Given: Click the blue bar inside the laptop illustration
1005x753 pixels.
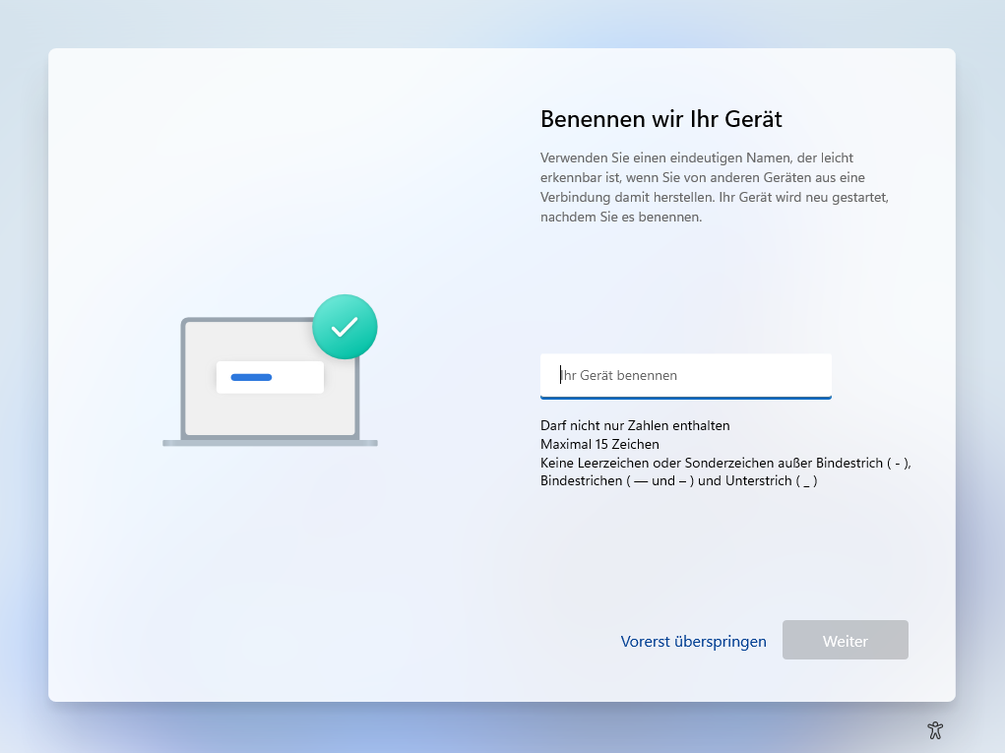Looking at the screenshot, I should point(251,377).
